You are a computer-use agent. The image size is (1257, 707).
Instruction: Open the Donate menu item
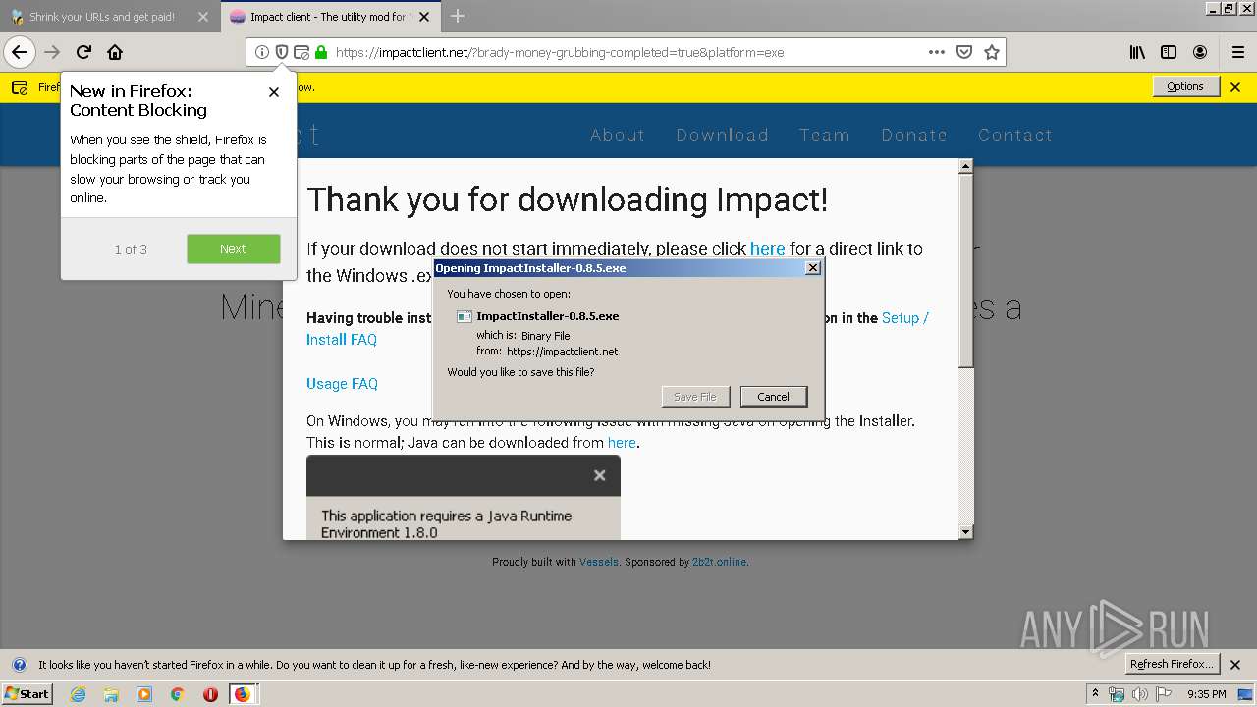pos(914,136)
